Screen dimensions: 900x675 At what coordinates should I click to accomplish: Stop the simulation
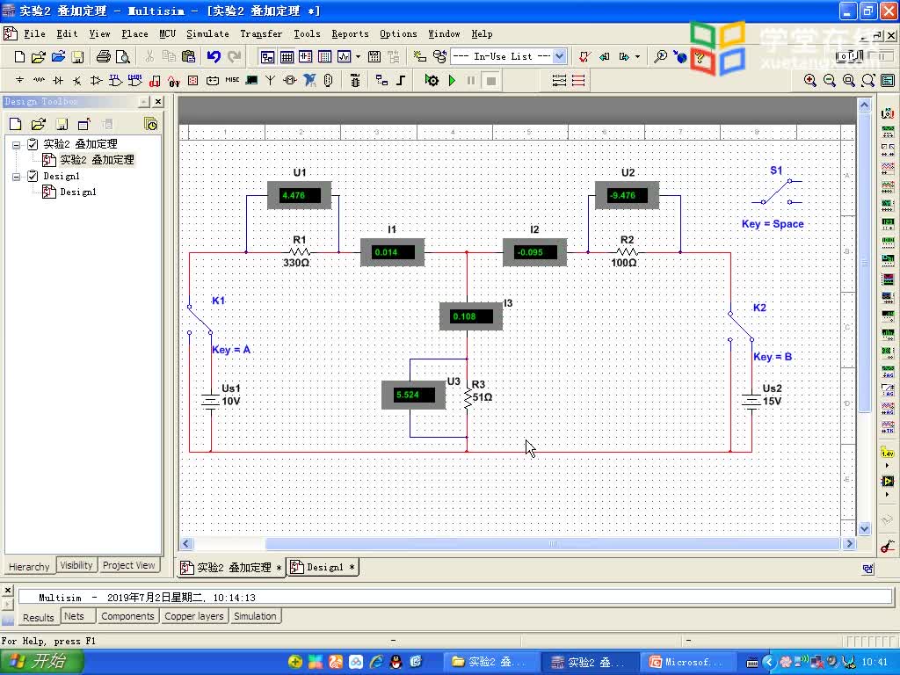(x=490, y=80)
